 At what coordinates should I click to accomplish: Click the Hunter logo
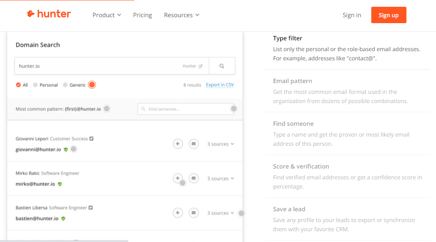[x=49, y=14]
